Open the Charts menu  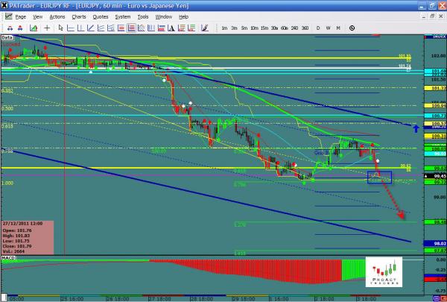pyautogui.click(x=79, y=16)
